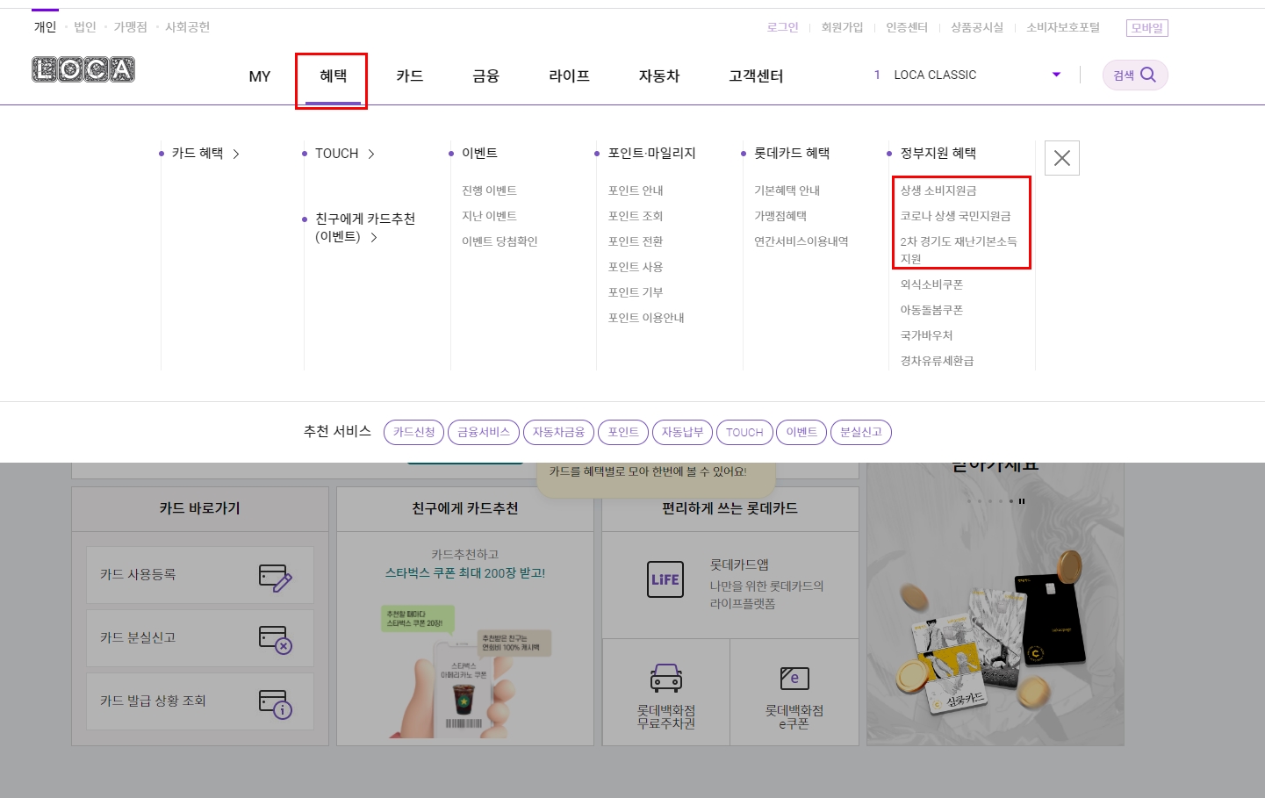
Task: Open 국가바우처
Action: (x=926, y=335)
